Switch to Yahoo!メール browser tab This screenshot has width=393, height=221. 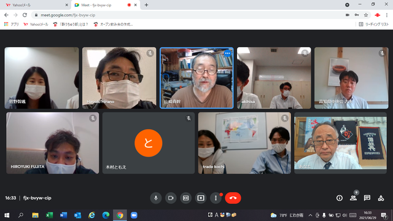35,5
